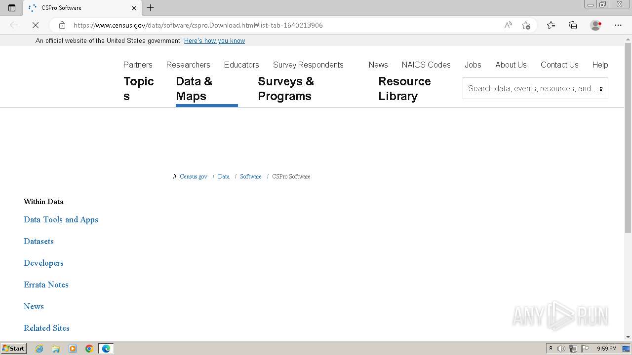Image resolution: width=632 pixels, height=355 pixels.
Task: Go to Census.gov breadcrumb
Action: click(x=194, y=177)
